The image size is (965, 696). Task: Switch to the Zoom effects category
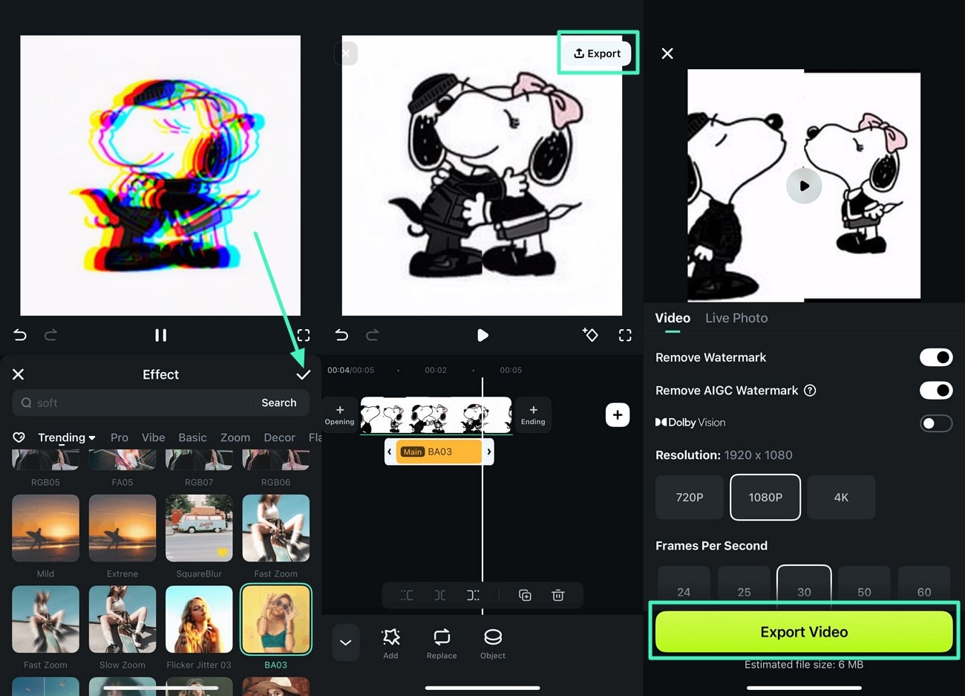point(235,438)
